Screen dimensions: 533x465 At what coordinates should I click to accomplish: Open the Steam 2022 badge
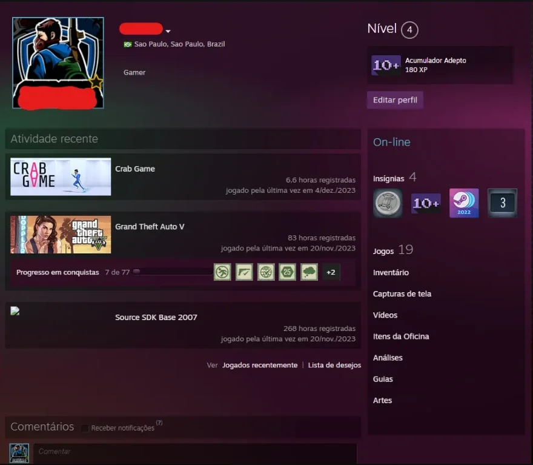pyautogui.click(x=464, y=203)
